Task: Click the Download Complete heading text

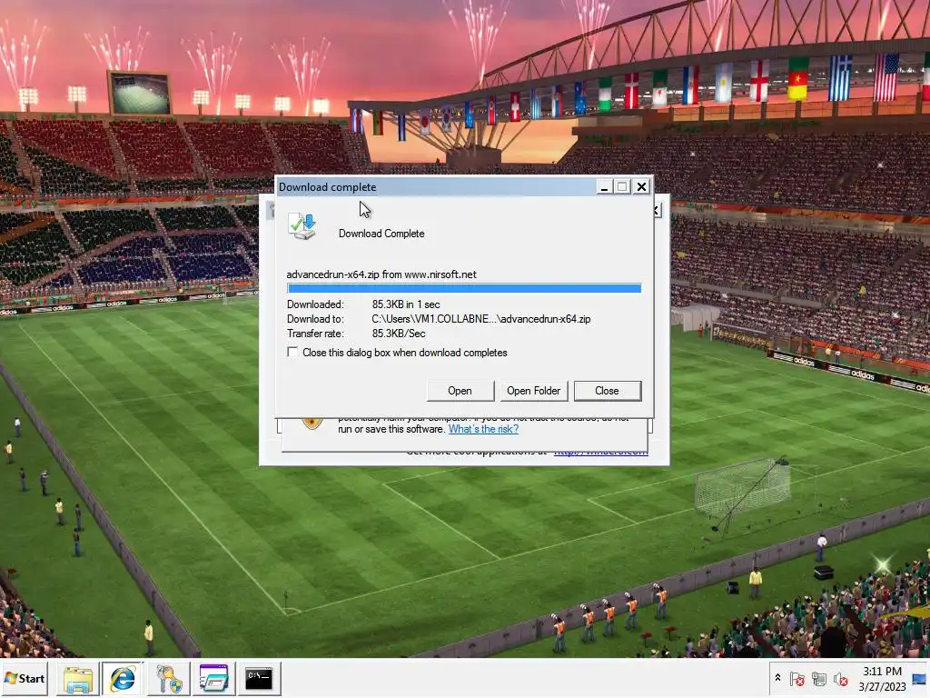Action: click(381, 234)
